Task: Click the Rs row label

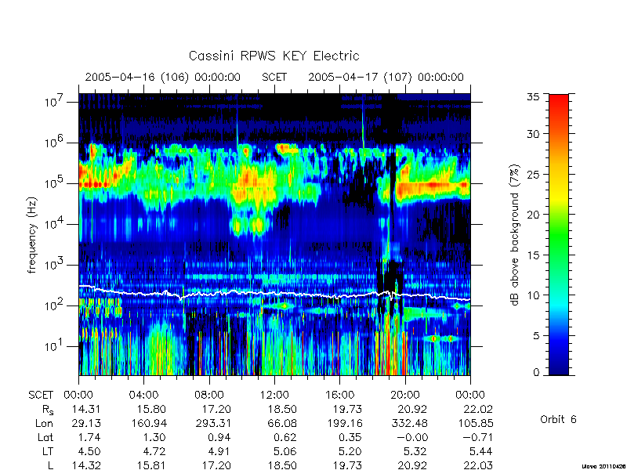Action: pyautogui.click(x=48, y=410)
